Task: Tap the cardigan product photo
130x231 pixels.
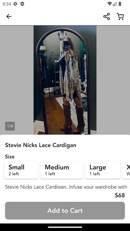Action: pos(65,80)
